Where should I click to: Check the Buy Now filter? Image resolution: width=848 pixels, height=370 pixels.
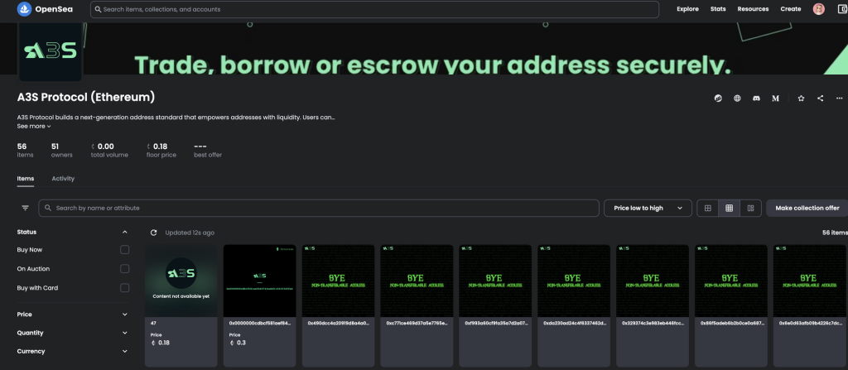tap(125, 250)
